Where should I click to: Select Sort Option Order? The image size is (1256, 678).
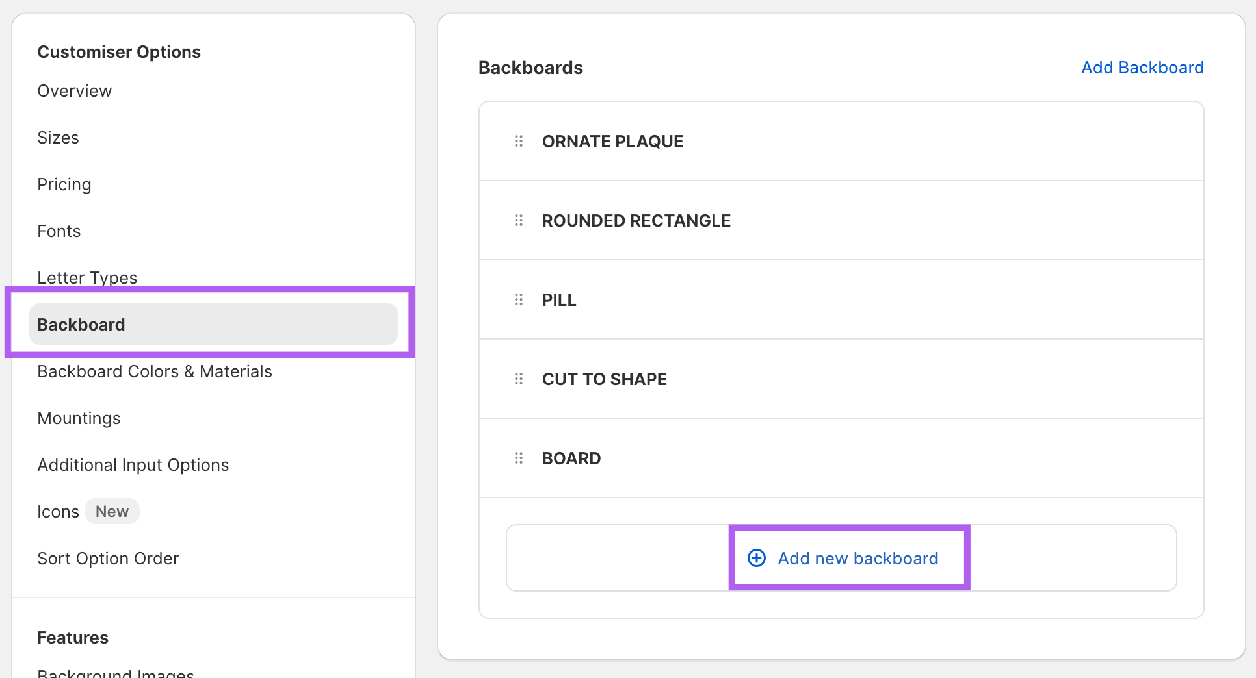click(108, 559)
